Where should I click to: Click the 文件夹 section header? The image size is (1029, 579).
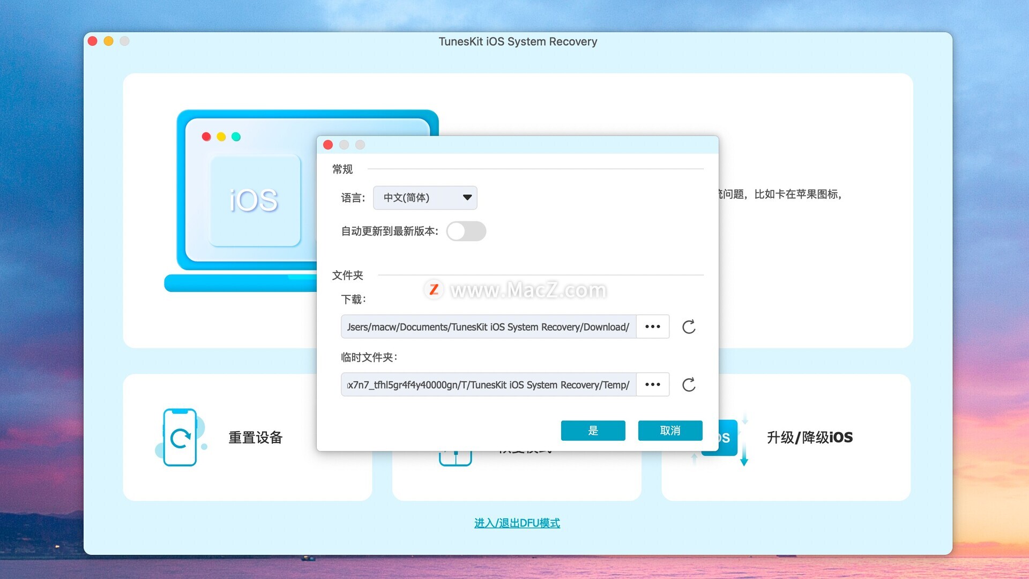click(x=347, y=275)
